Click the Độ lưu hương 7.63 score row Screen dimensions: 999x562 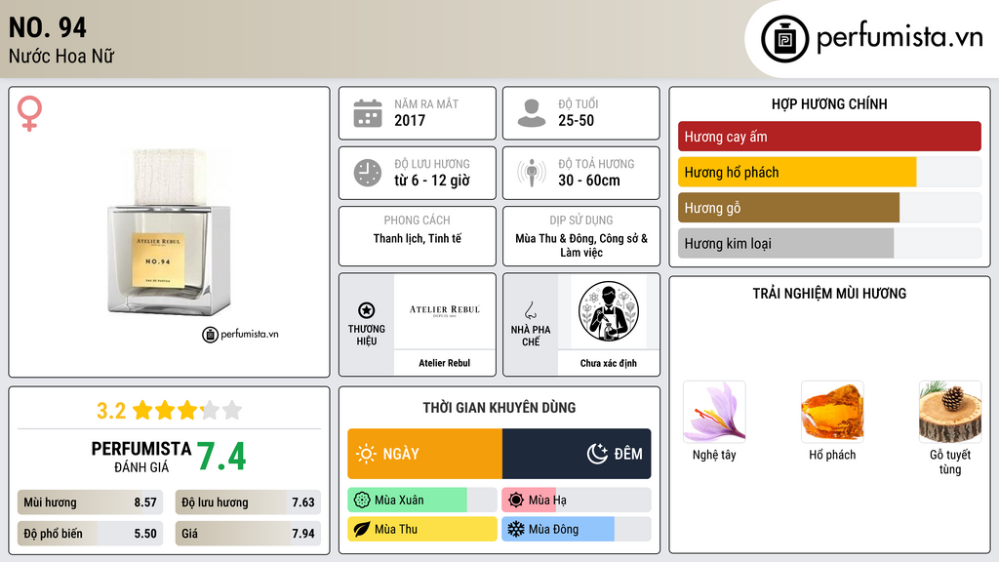(x=248, y=502)
